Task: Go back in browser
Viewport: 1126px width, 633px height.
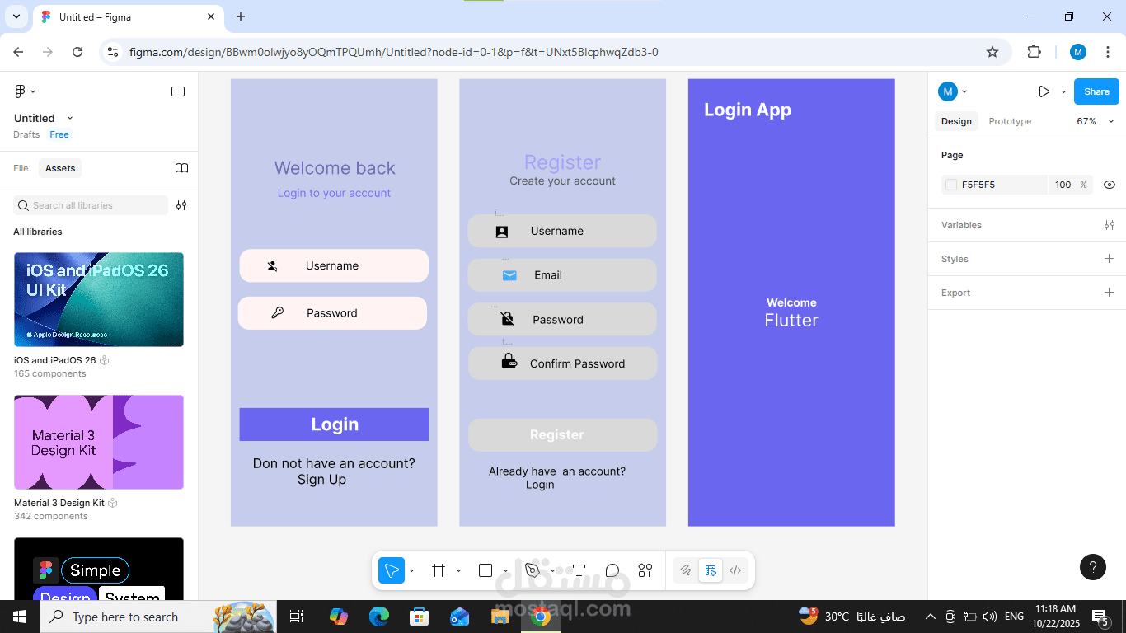Action: click(18, 52)
